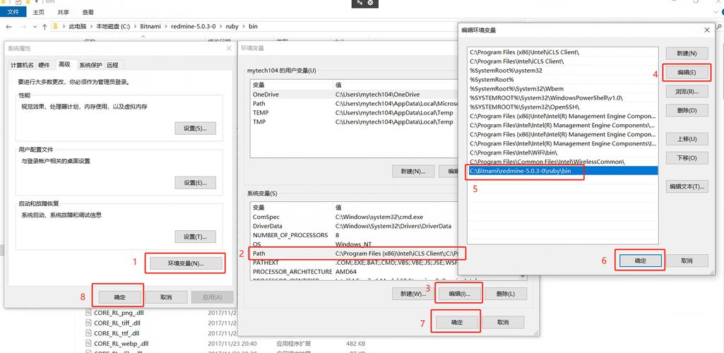Select CORE_RL_tiff_.dll in file list
This screenshot has width=724, height=353.
(117, 323)
